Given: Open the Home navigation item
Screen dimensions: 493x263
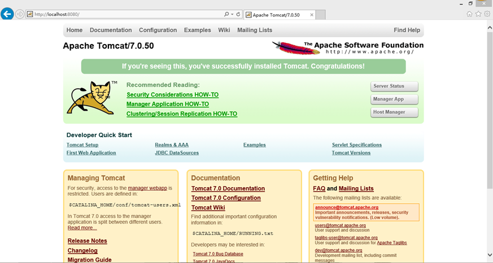Looking at the screenshot, I should [75, 30].
